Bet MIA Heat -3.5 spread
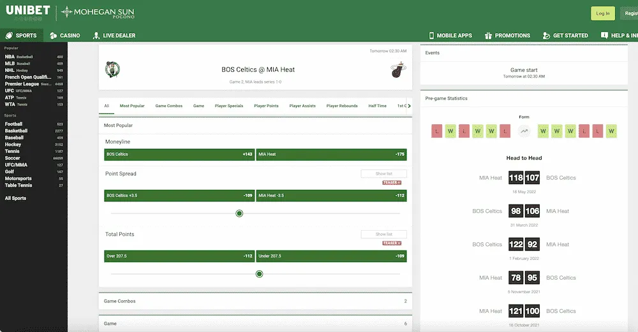Screen dimensions: 638x332 pos(331,196)
